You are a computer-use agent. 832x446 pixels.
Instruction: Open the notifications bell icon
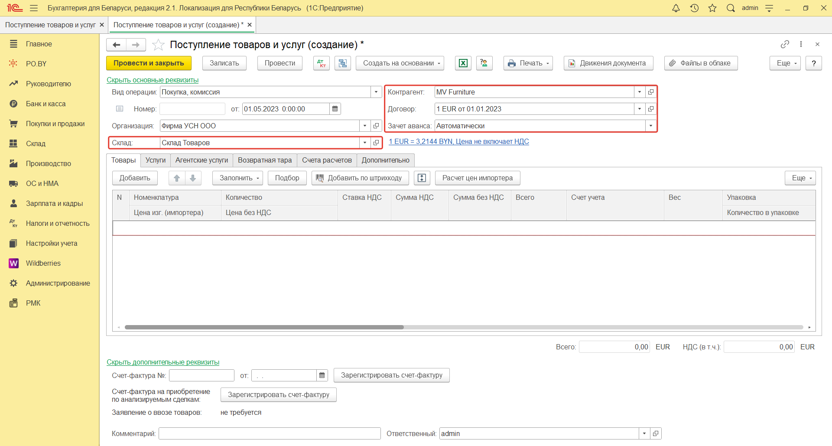(x=676, y=8)
